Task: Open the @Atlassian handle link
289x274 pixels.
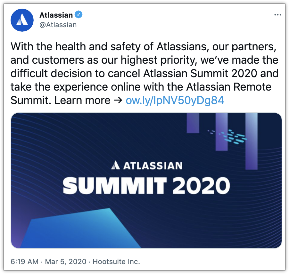Action: click(58, 25)
